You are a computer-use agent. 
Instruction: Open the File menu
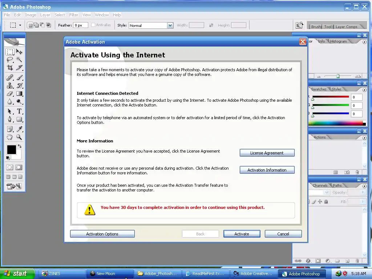pyautogui.click(x=7, y=15)
